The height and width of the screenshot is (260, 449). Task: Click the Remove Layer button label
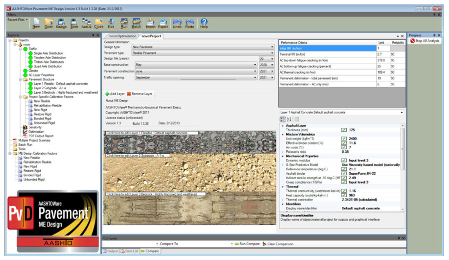click(x=142, y=94)
